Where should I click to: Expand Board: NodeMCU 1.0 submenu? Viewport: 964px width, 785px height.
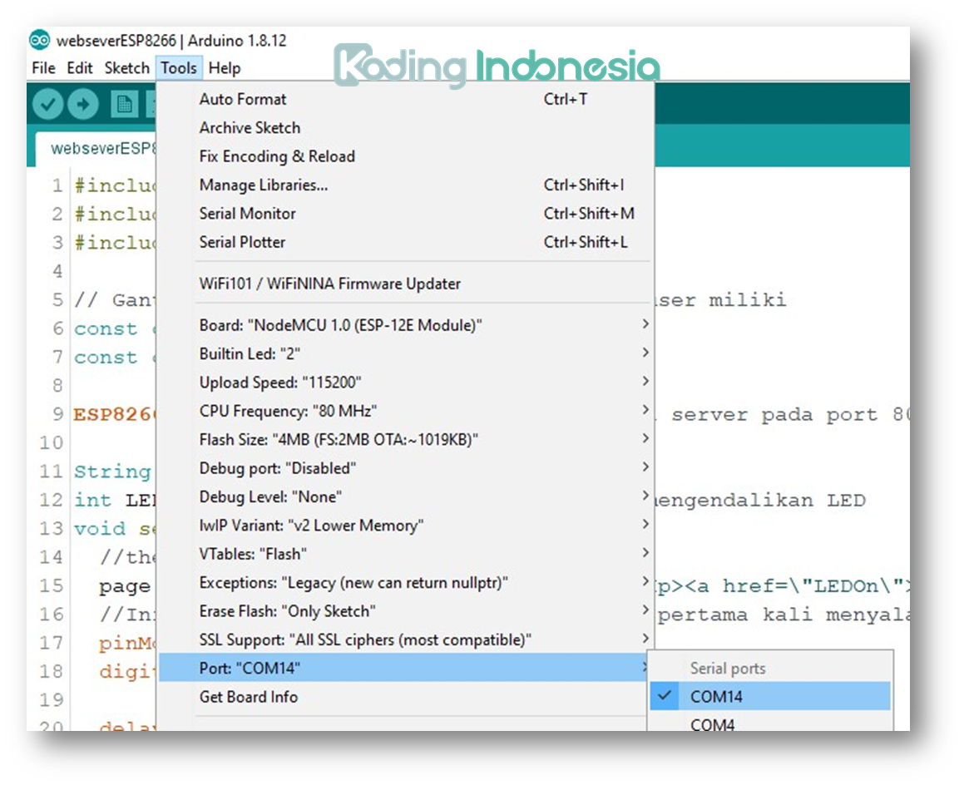(406, 324)
